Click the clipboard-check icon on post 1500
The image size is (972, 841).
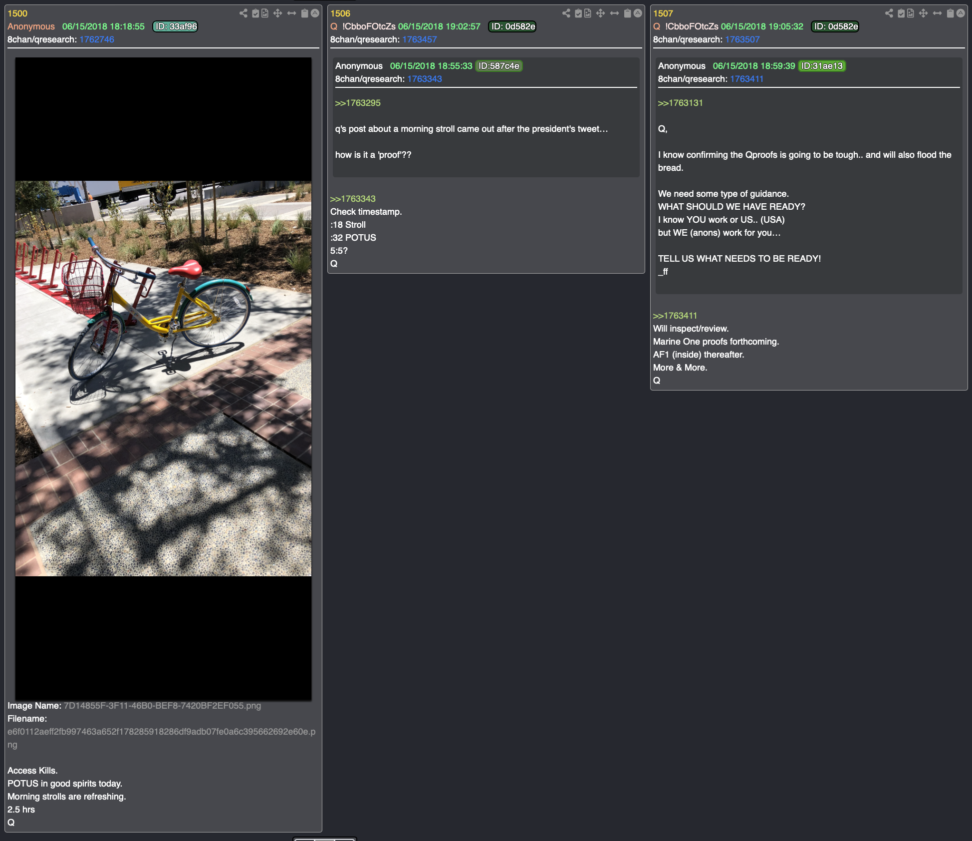pos(255,13)
